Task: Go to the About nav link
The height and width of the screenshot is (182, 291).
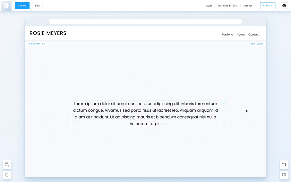Action: point(241,35)
